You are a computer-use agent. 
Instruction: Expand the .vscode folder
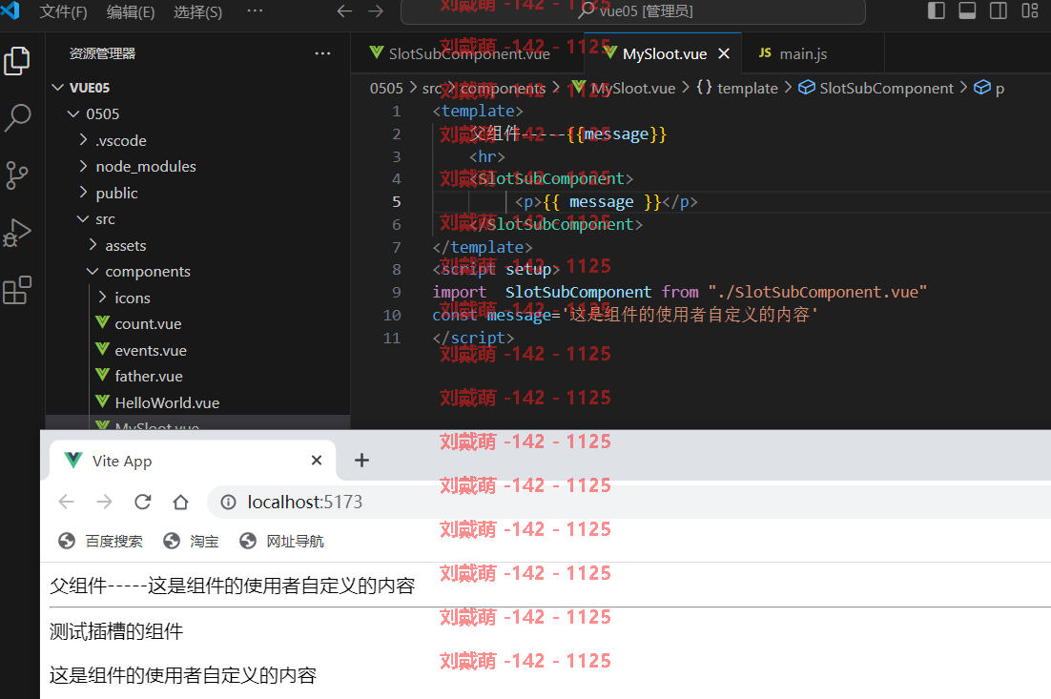point(199,141)
